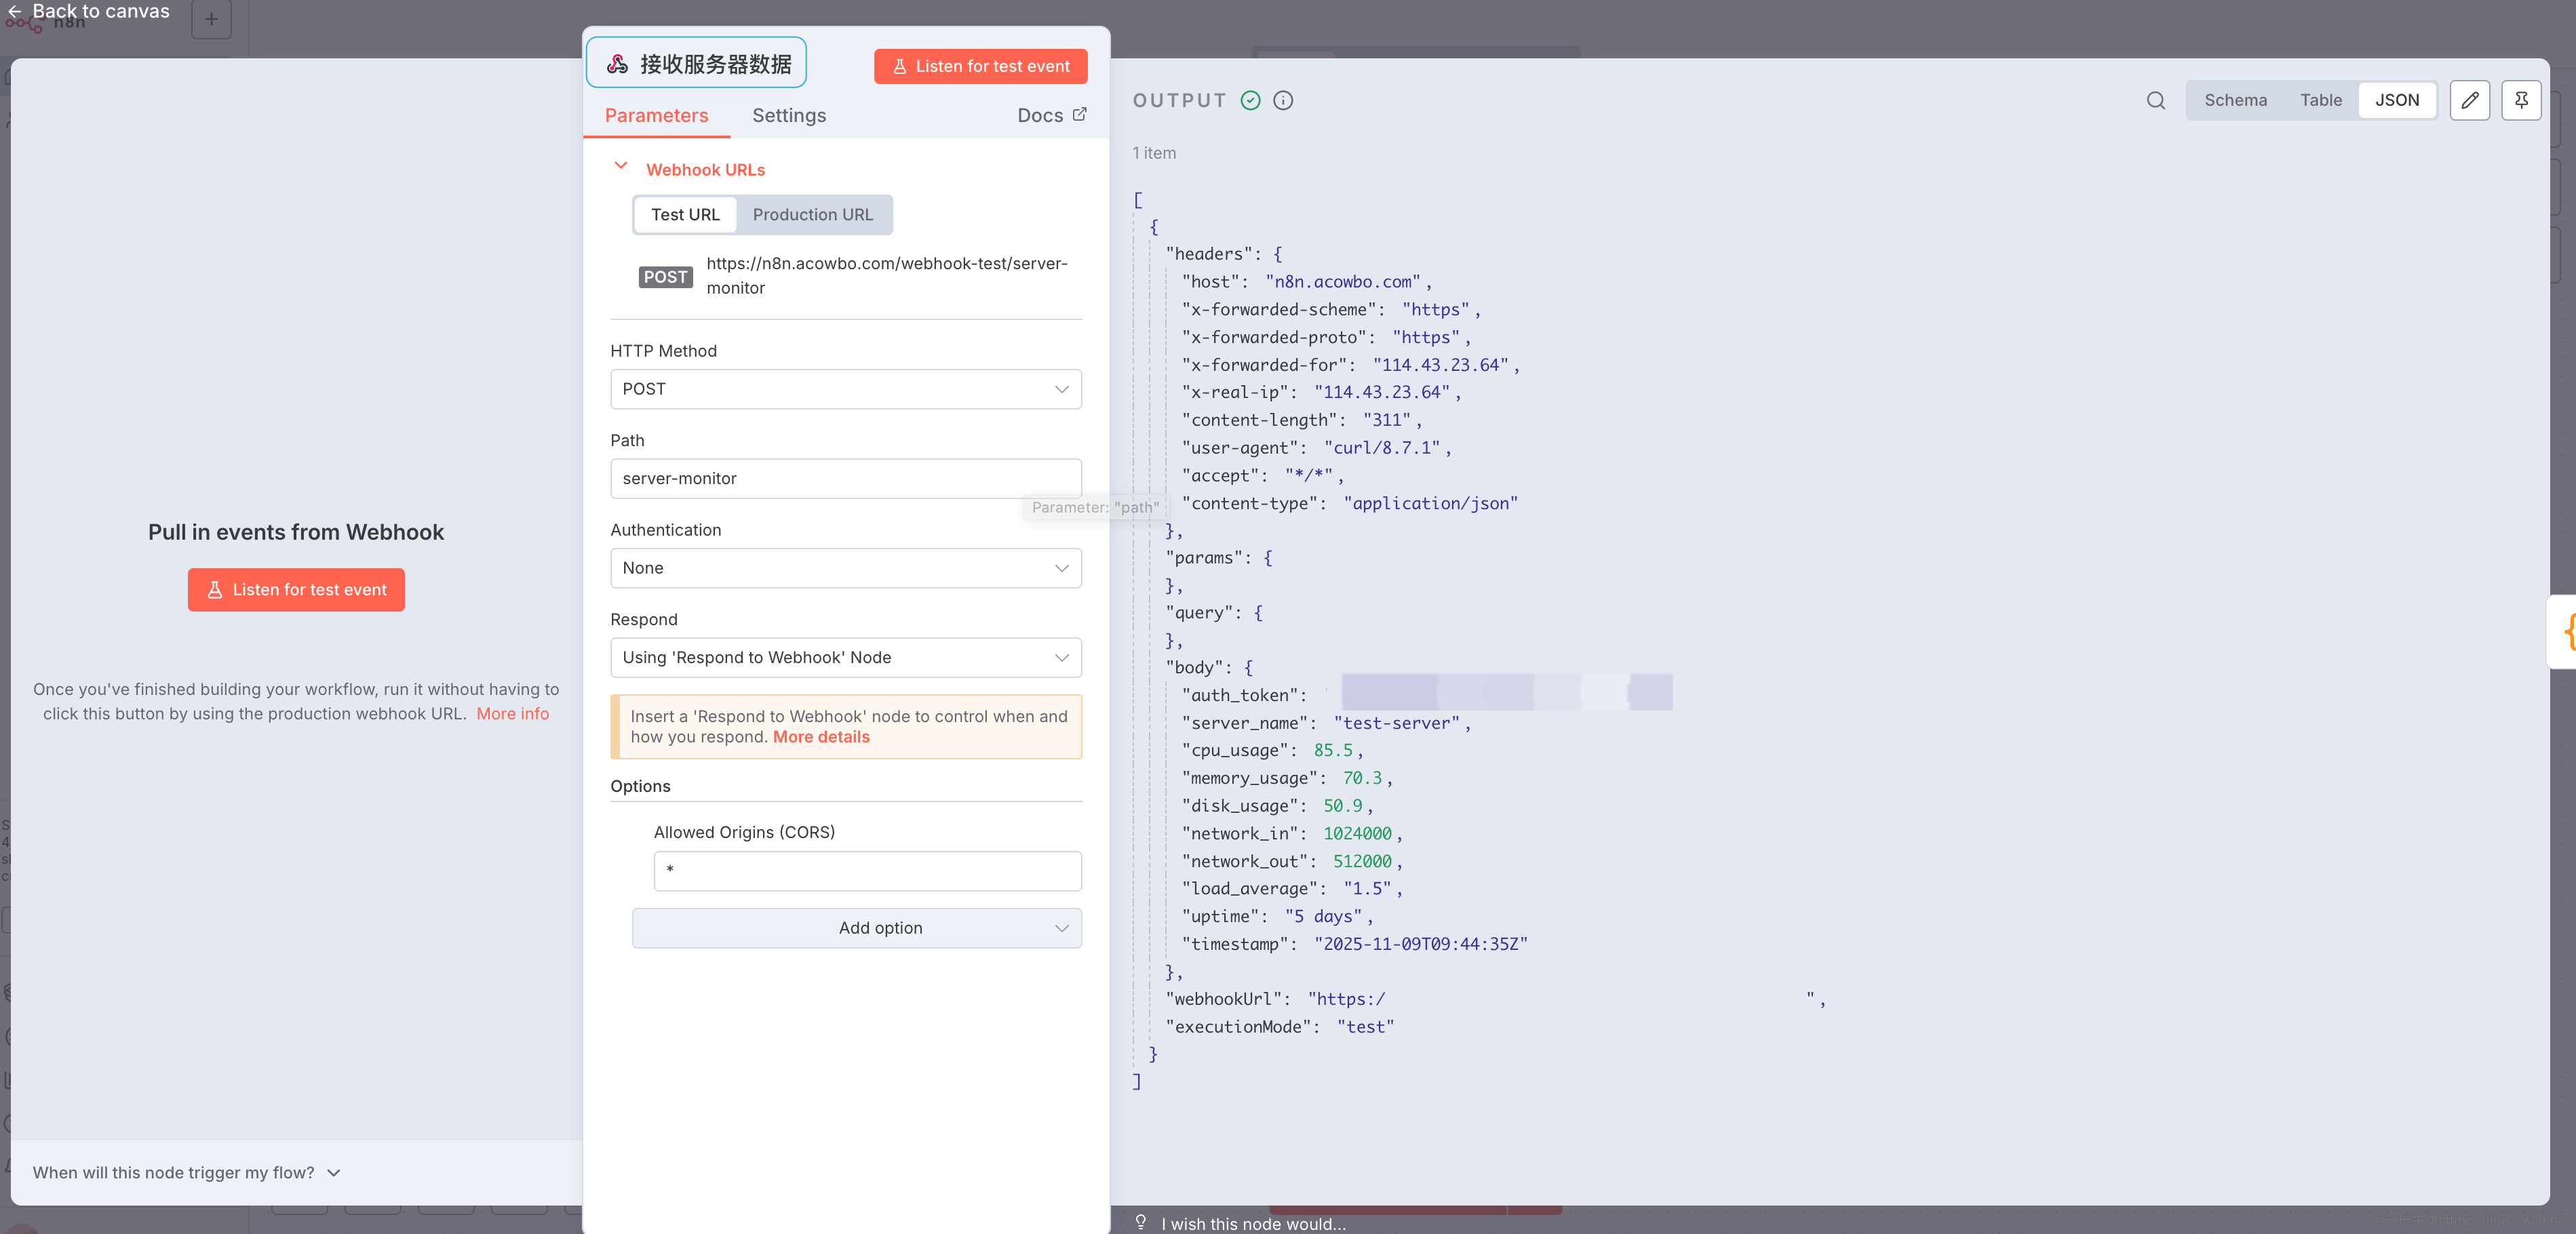Viewport: 2576px width, 1234px height.
Task: Click the webhook node icon in the title
Action: coord(617,62)
